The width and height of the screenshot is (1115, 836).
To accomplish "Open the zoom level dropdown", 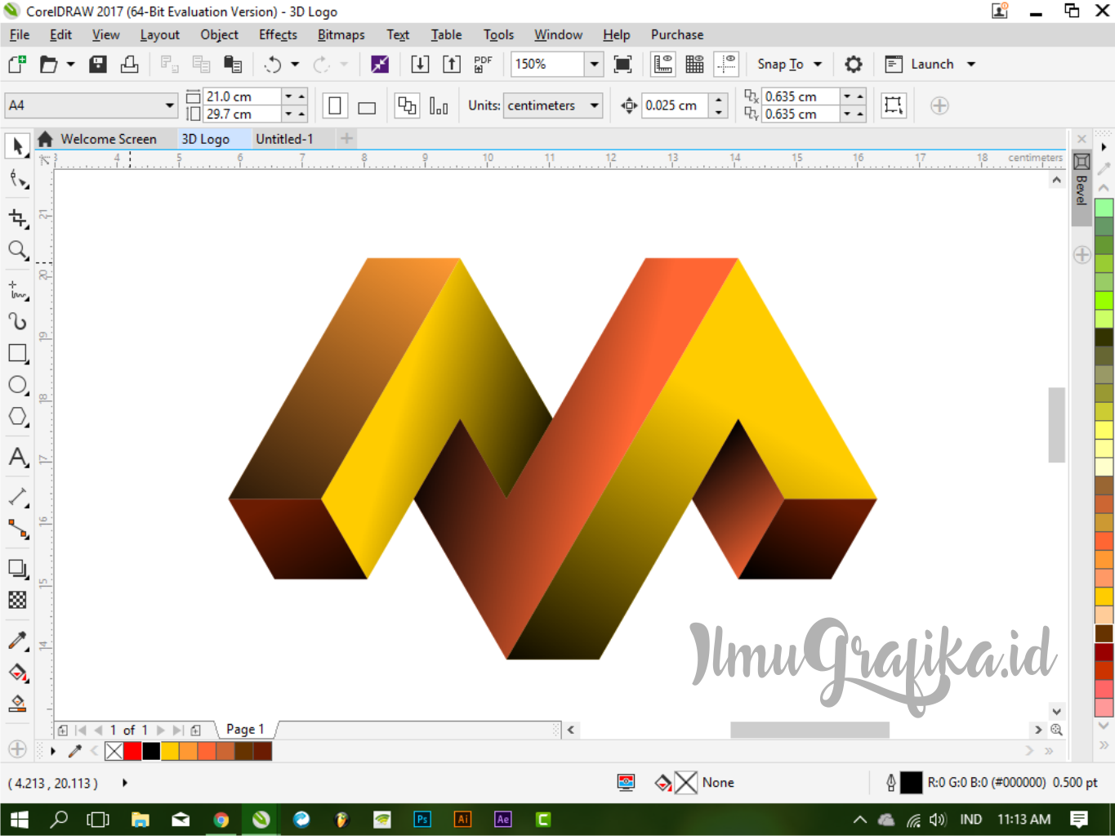I will (594, 64).
